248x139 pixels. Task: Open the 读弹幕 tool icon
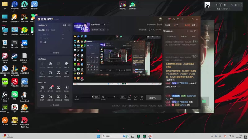58,87
